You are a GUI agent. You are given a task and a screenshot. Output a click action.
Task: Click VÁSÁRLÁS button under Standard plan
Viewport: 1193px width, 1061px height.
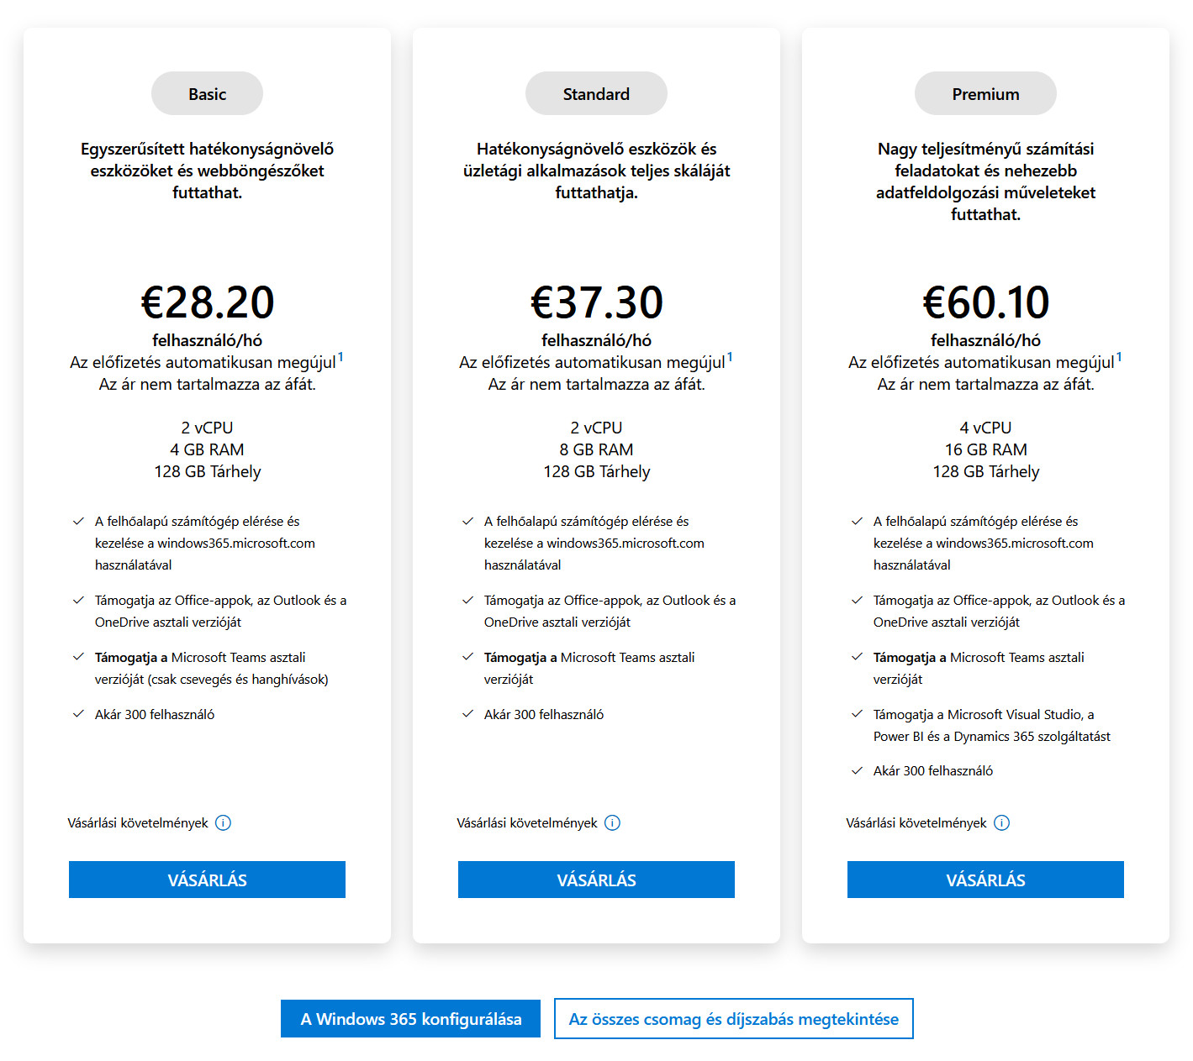tap(596, 880)
